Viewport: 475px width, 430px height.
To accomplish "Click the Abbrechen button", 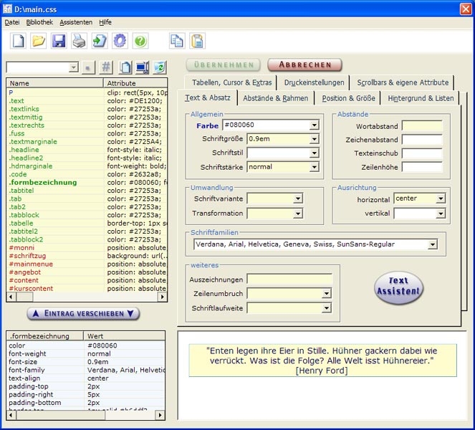I will pyautogui.click(x=304, y=65).
